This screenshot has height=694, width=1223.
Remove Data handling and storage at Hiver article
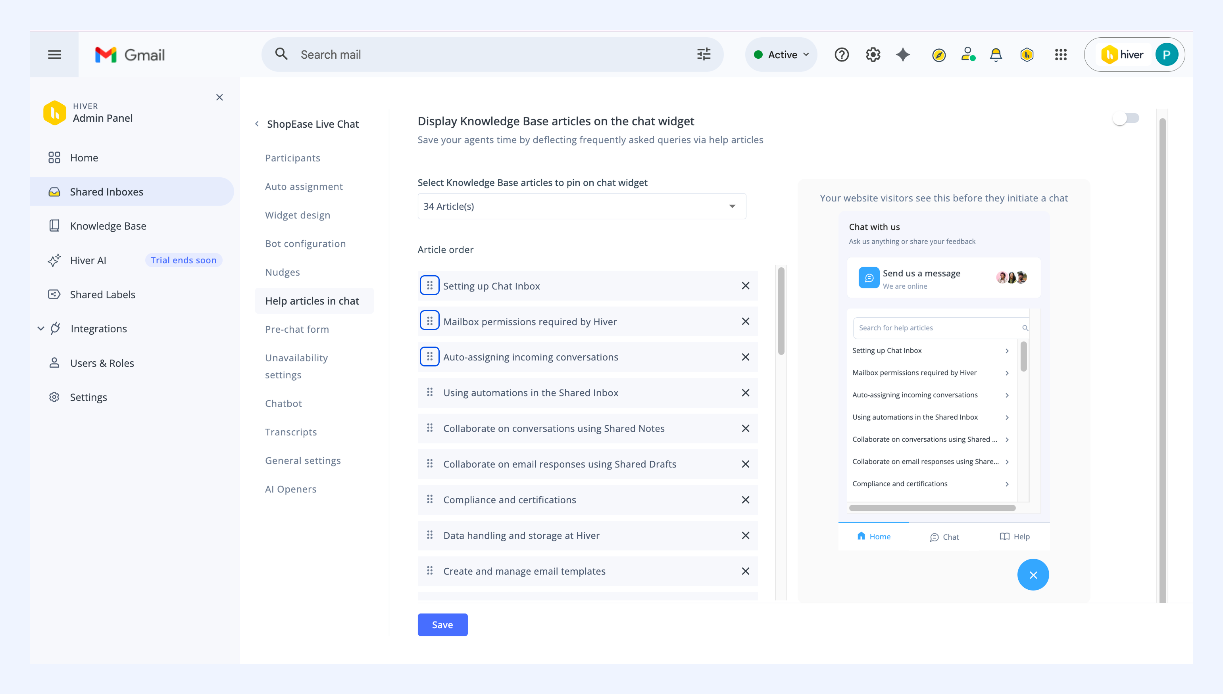745,535
